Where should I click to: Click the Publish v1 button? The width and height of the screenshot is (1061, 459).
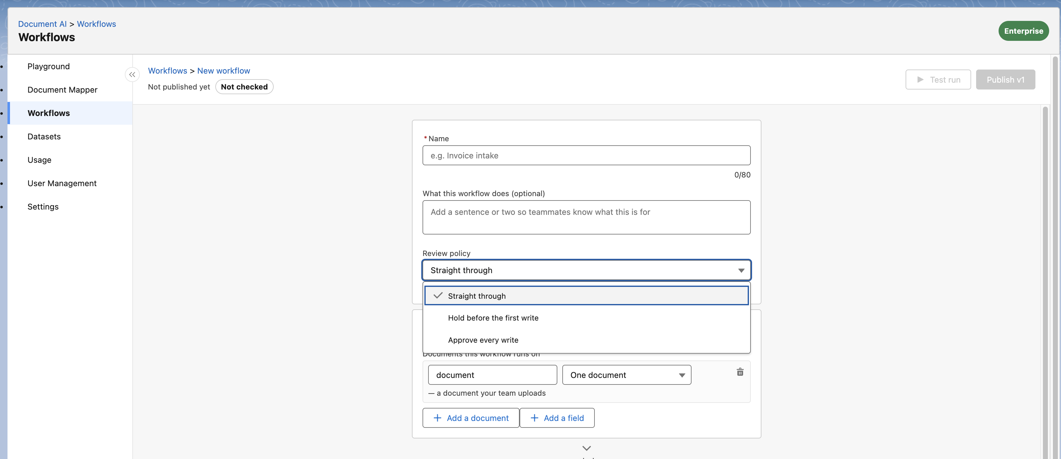tap(1005, 80)
